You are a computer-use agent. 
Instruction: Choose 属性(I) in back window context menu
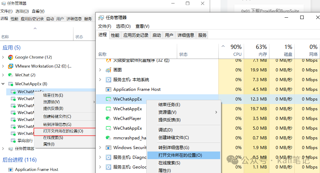[x=65, y=144]
